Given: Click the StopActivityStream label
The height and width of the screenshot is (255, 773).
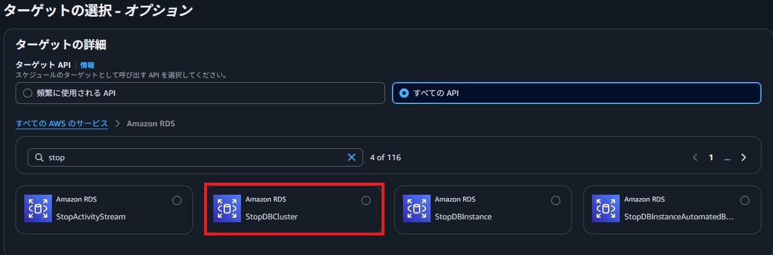Looking at the screenshot, I should (x=91, y=217).
